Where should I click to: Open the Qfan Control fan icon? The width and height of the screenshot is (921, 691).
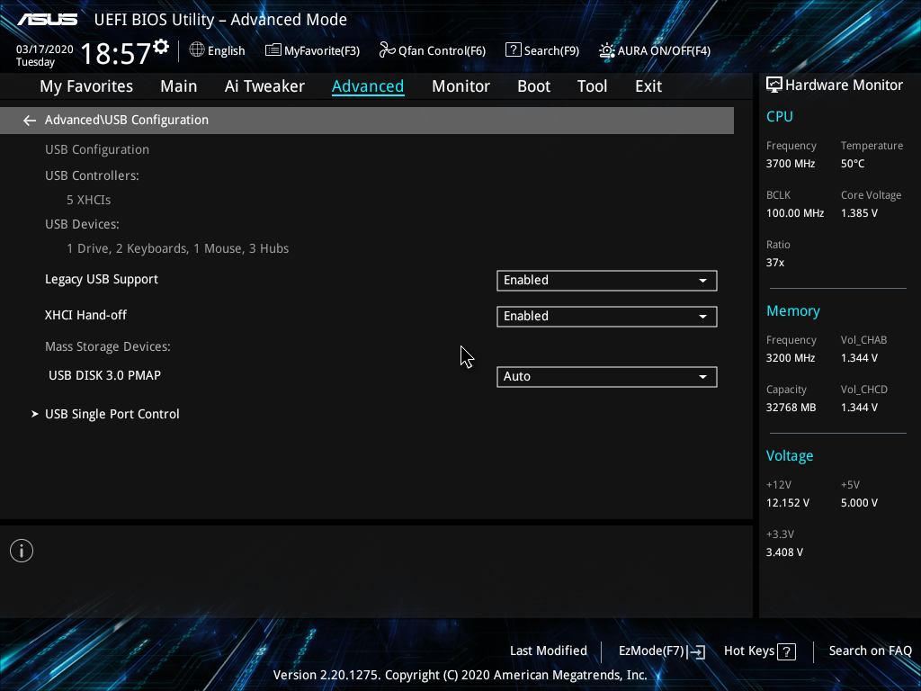coord(387,50)
